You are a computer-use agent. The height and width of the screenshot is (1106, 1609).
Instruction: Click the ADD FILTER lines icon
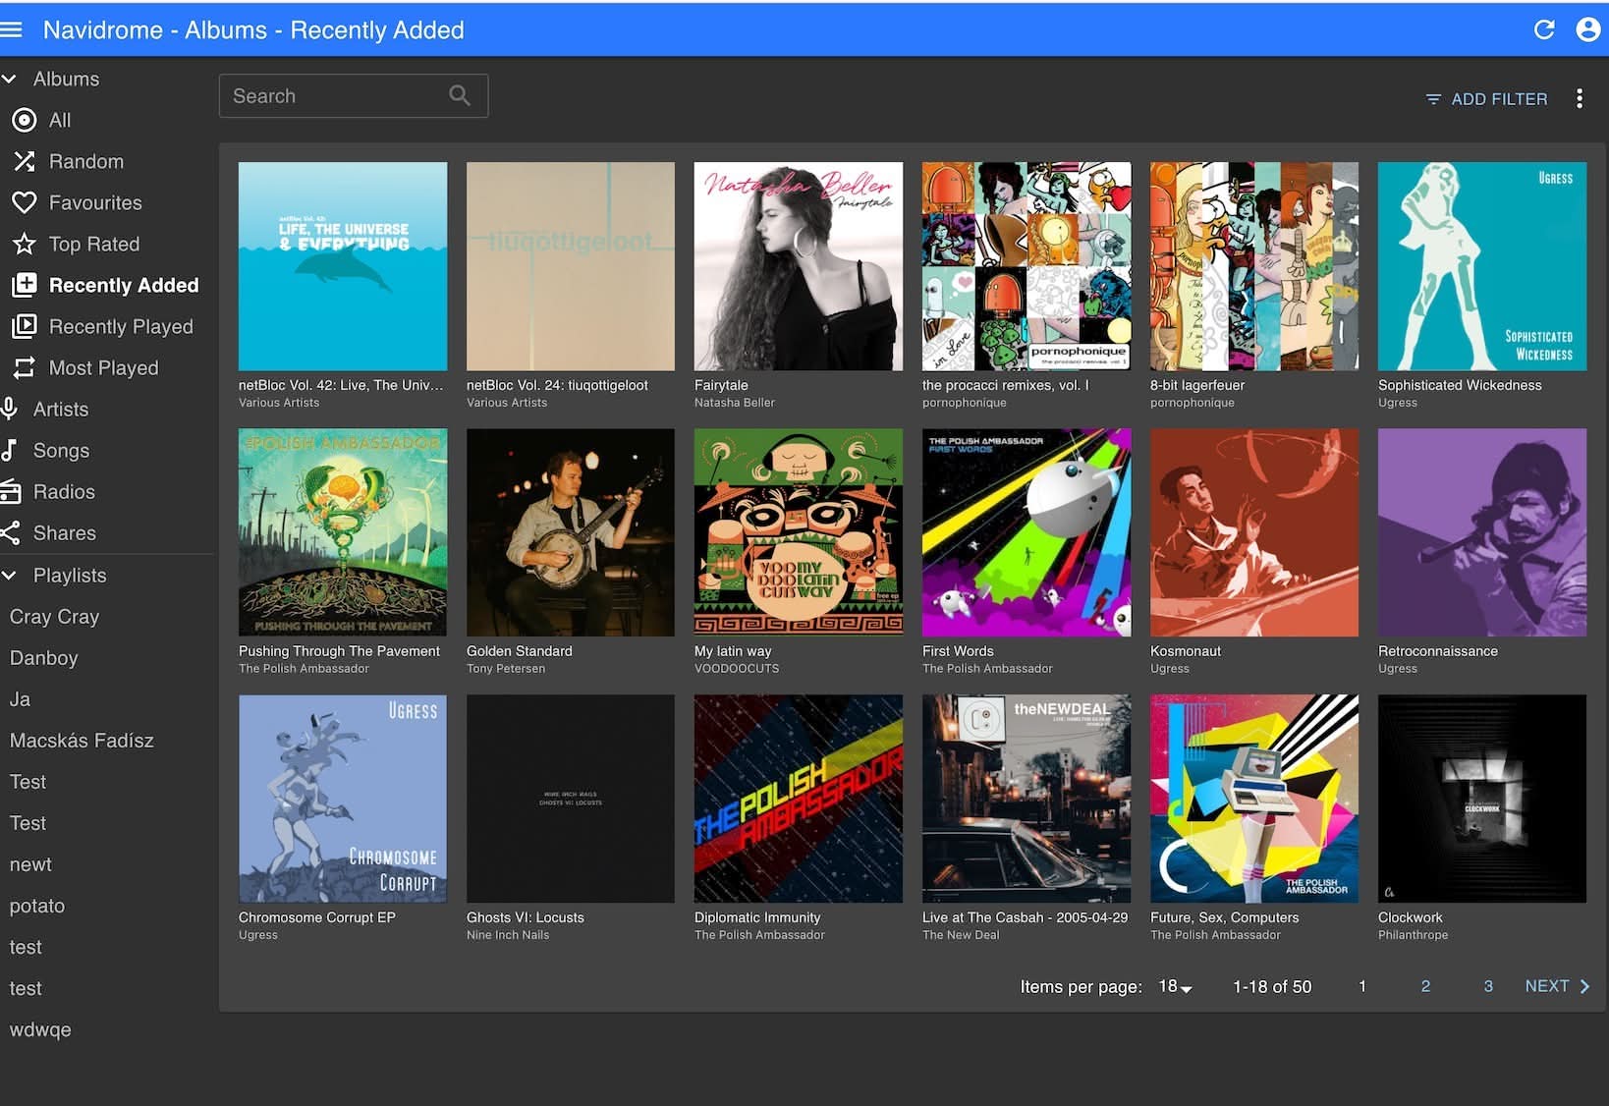click(x=1433, y=99)
